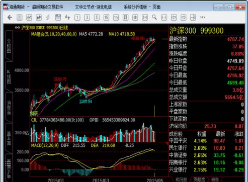Select the 15-minute period button
248x182 pixels.
pos(106,17)
